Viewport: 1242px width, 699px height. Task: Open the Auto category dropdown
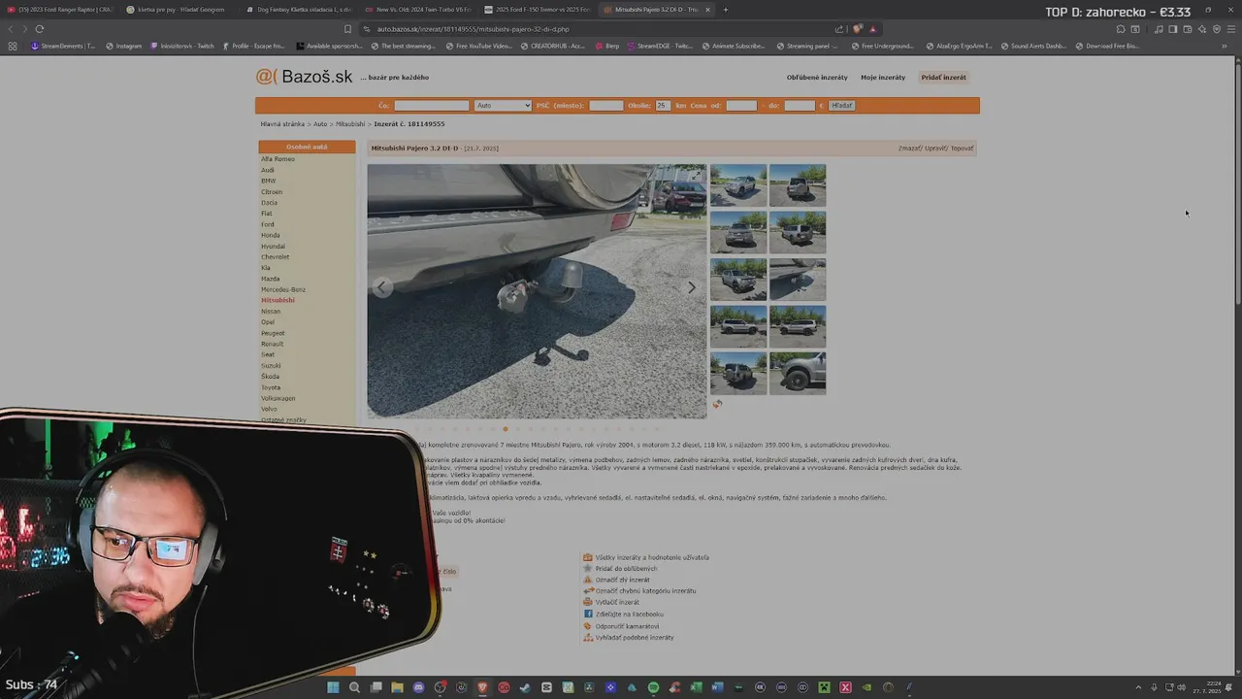pyautogui.click(x=503, y=105)
